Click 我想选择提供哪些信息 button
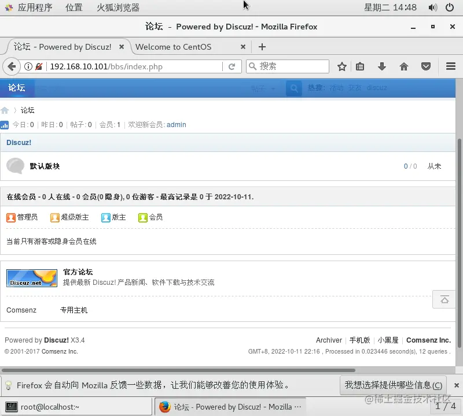Image resolution: width=463 pixels, height=416 pixels. (393, 385)
